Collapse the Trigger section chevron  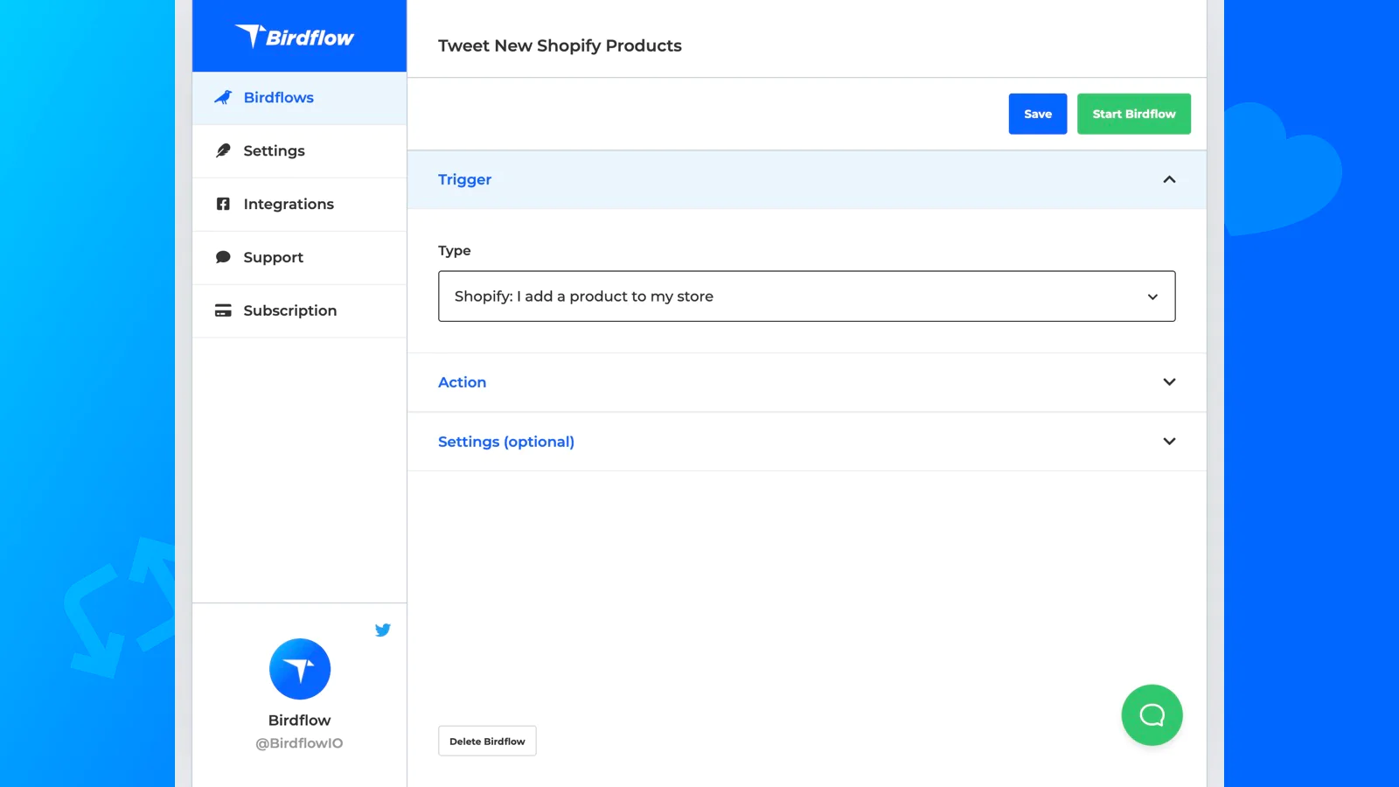1169,179
